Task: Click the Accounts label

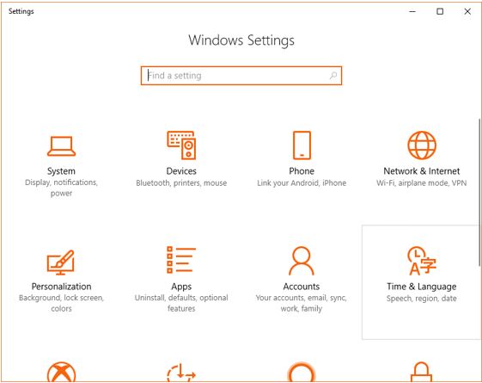Action: point(302,287)
